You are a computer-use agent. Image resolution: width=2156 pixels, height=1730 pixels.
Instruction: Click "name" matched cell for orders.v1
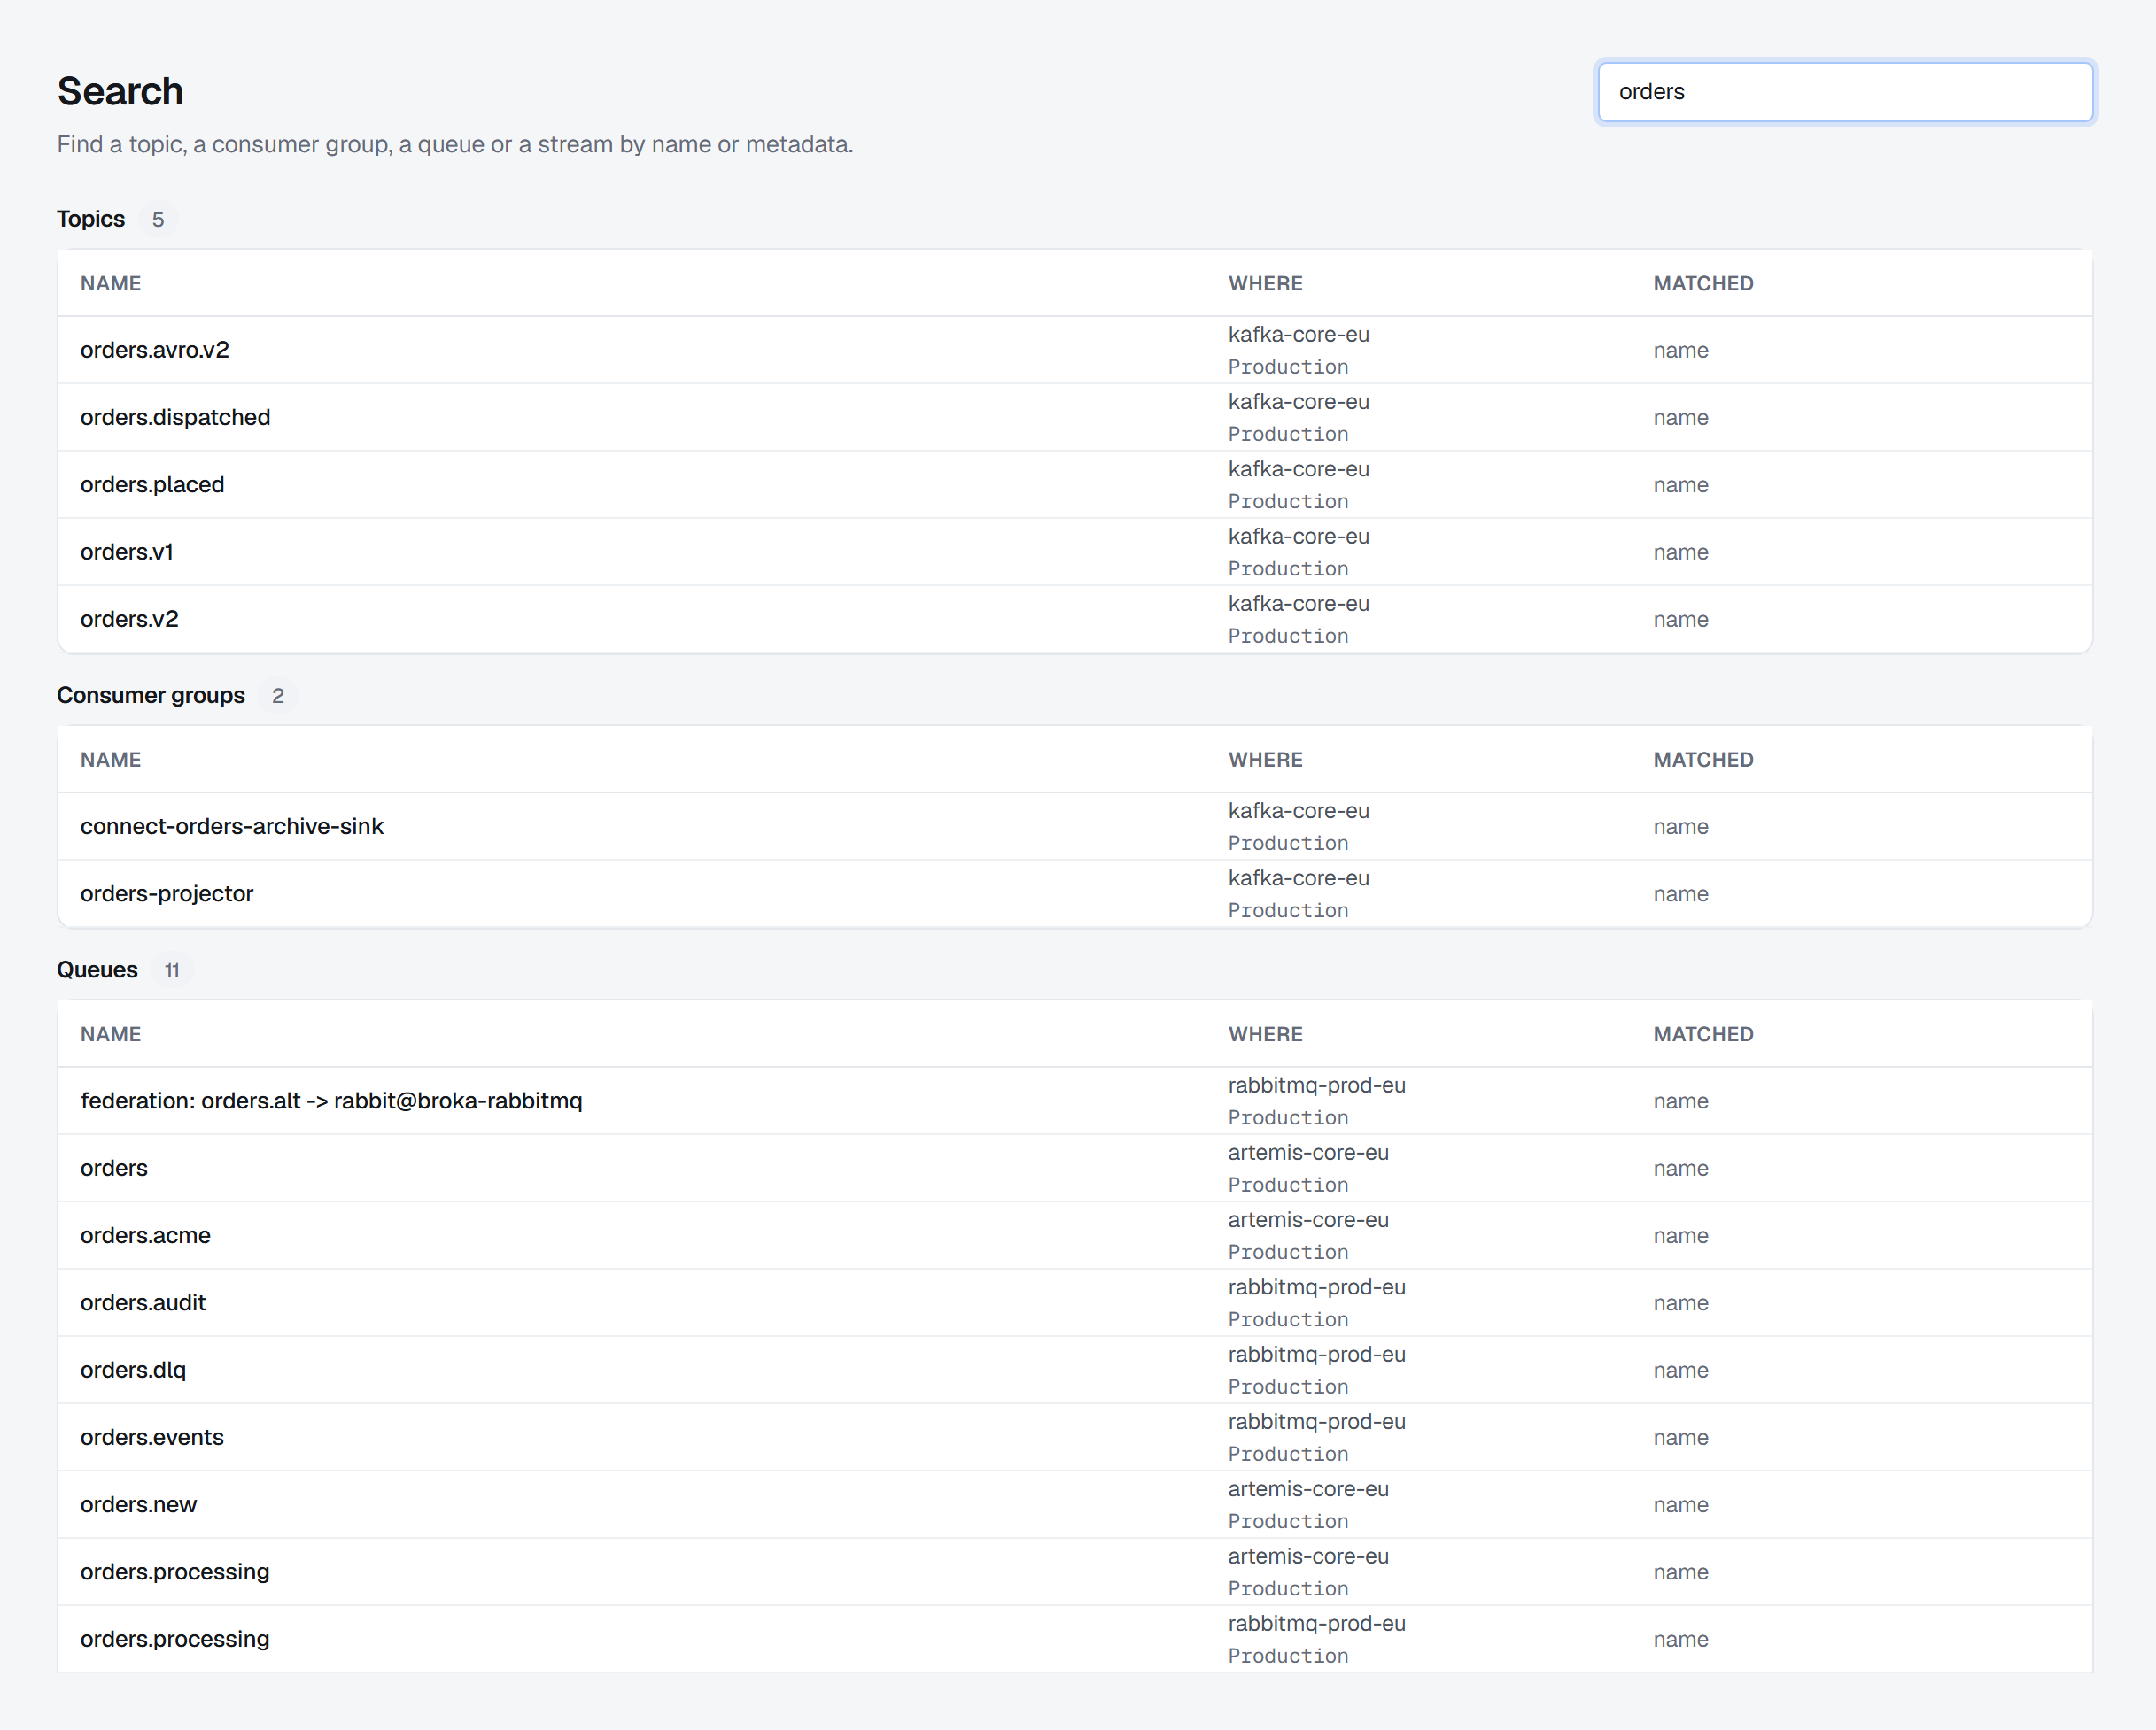pyautogui.click(x=1680, y=552)
